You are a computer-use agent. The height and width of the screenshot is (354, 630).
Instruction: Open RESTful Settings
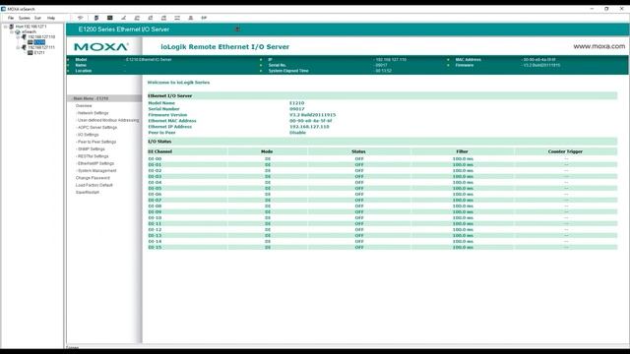(94, 156)
